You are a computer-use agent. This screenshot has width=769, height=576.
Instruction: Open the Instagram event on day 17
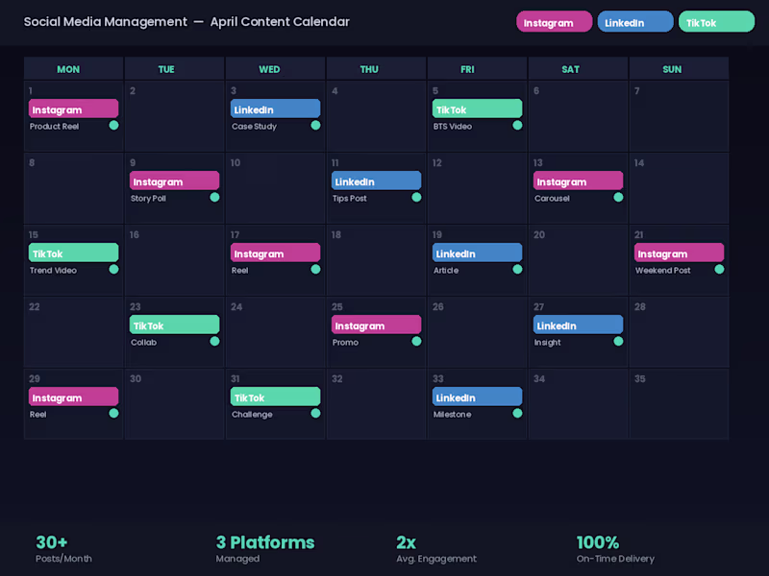click(x=275, y=252)
